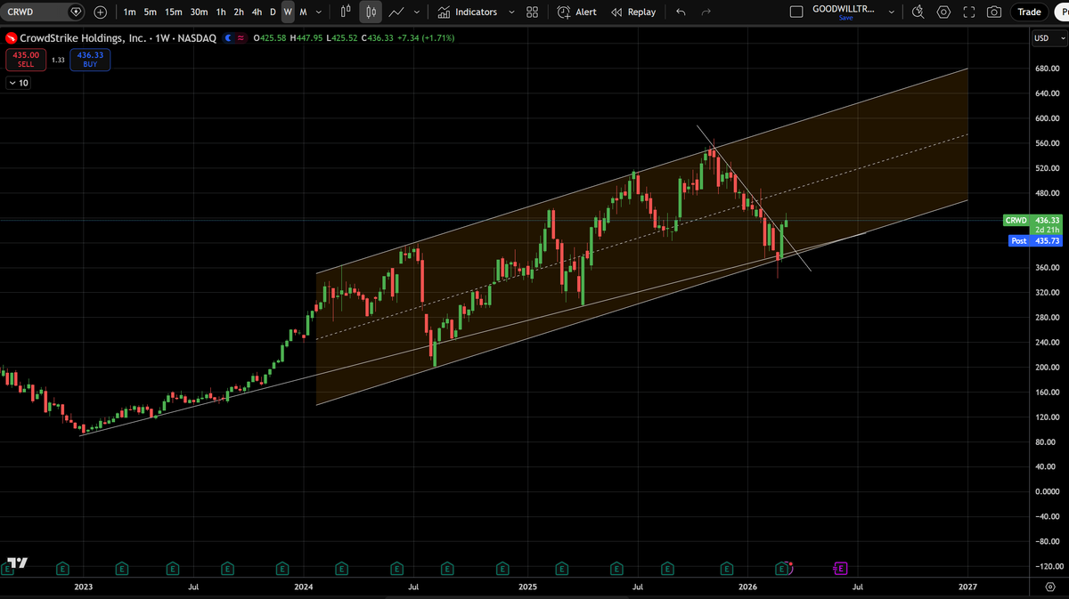Screen dimensions: 1069x599
Task: Open the GOODWILLTR... layout name
Action: (x=845, y=8)
